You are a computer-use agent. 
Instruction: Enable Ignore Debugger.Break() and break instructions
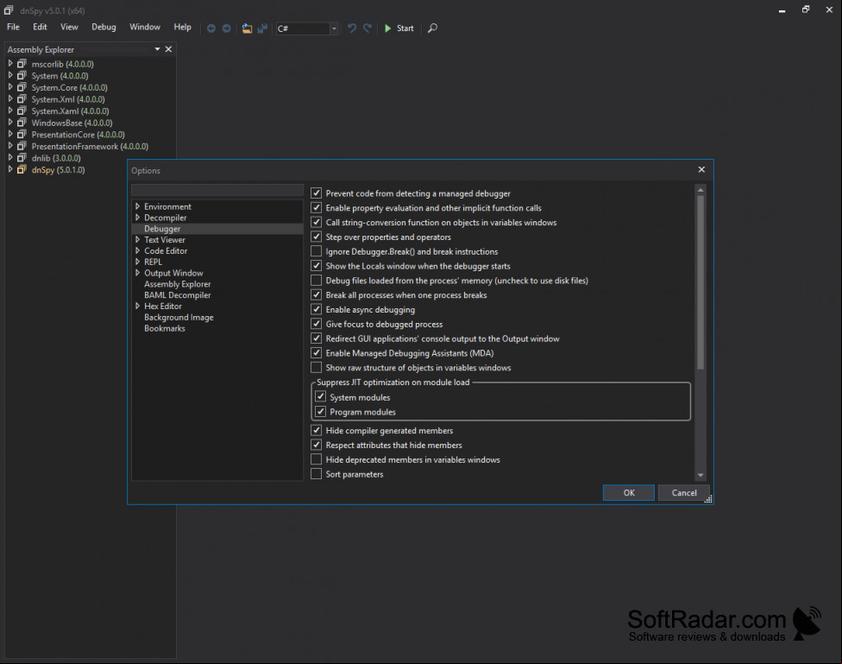[317, 251]
